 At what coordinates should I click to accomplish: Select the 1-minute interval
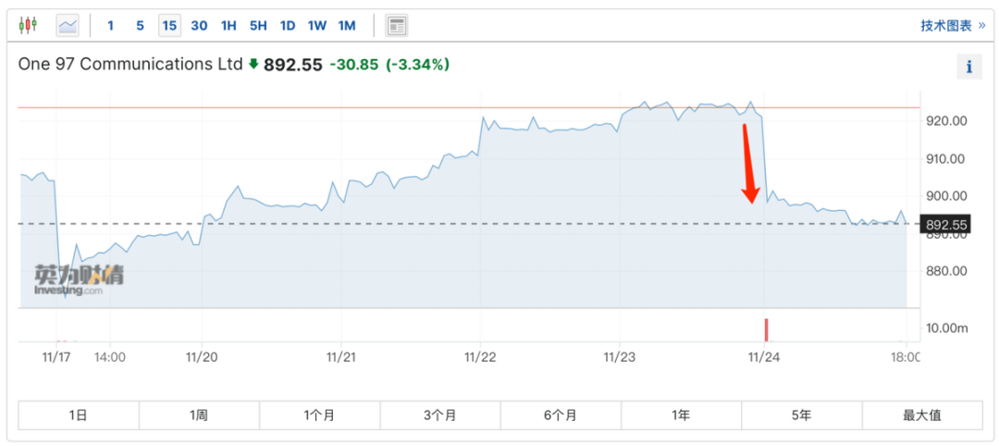pos(111,25)
